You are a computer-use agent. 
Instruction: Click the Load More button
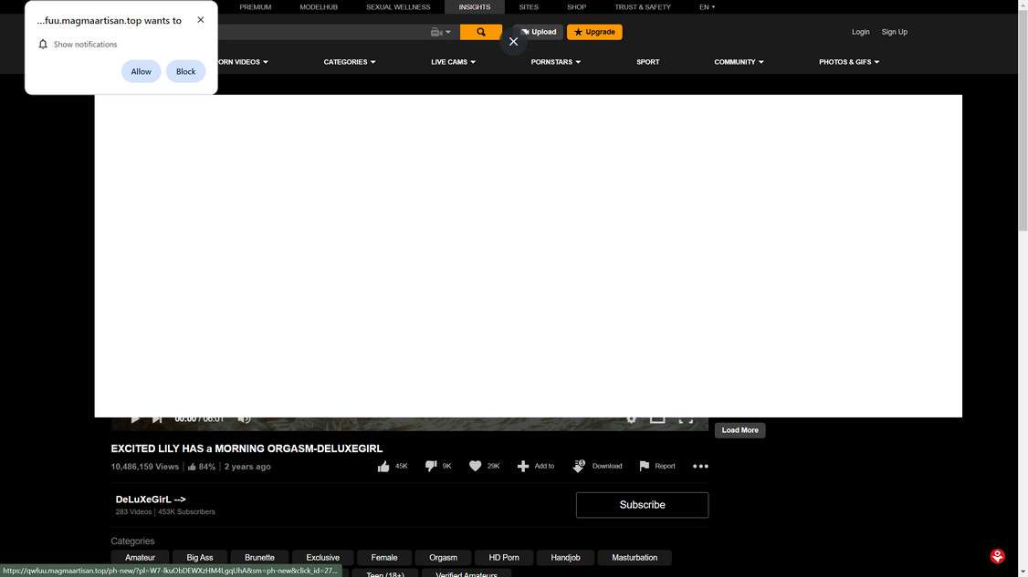pyautogui.click(x=740, y=429)
